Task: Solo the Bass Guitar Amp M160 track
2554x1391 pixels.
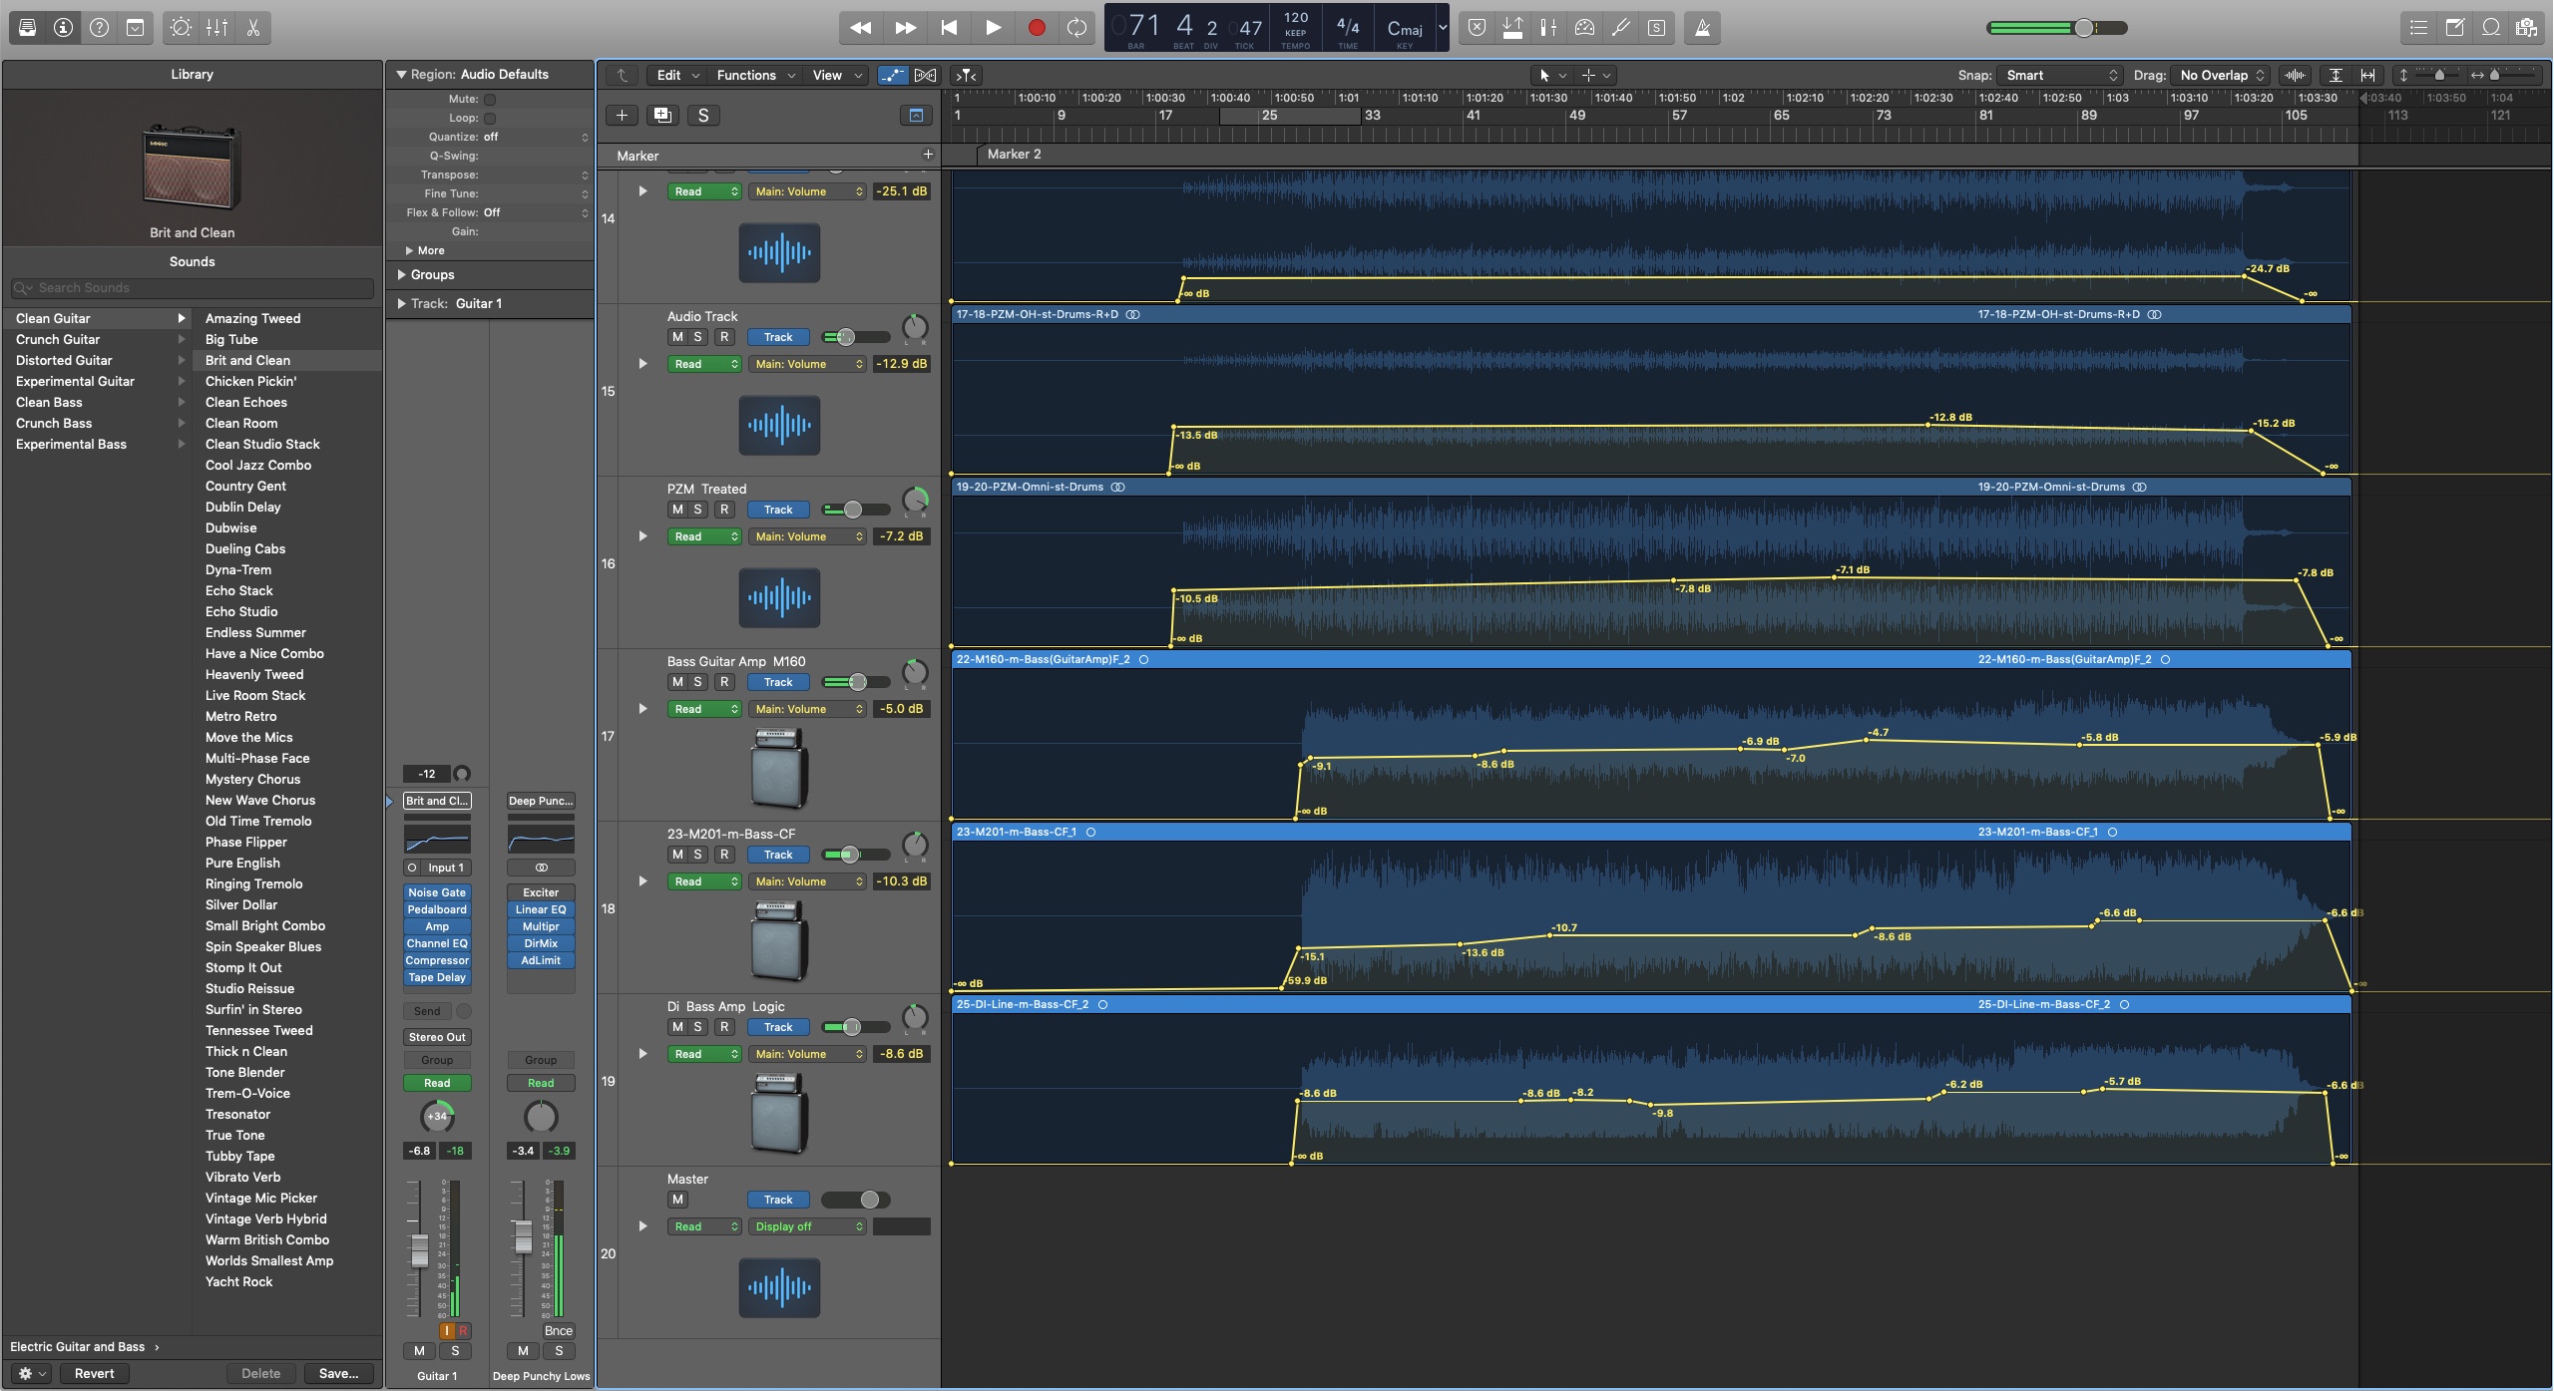Action: (698, 682)
